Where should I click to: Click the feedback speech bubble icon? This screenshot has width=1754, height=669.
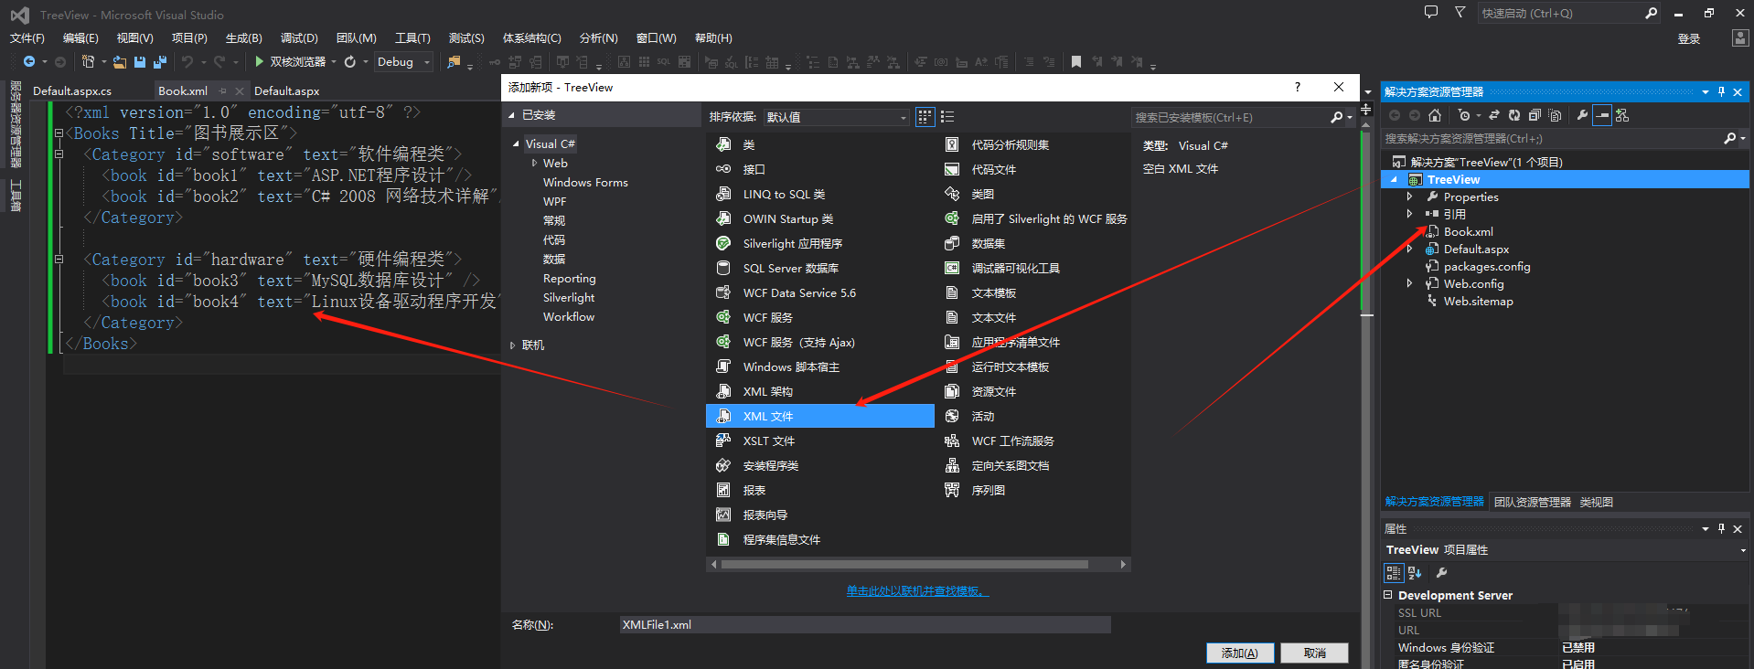(x=1431, y=12)
